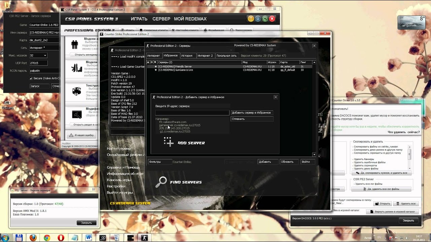Click the UDP Port field showing 27015
Image resolution: width=431 pixels, height=242 pixels.
tap(39, 63)
